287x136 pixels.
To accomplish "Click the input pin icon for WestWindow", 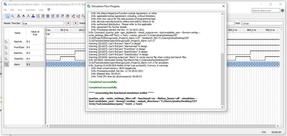I will pyautogui.click(x=6, y=59).
